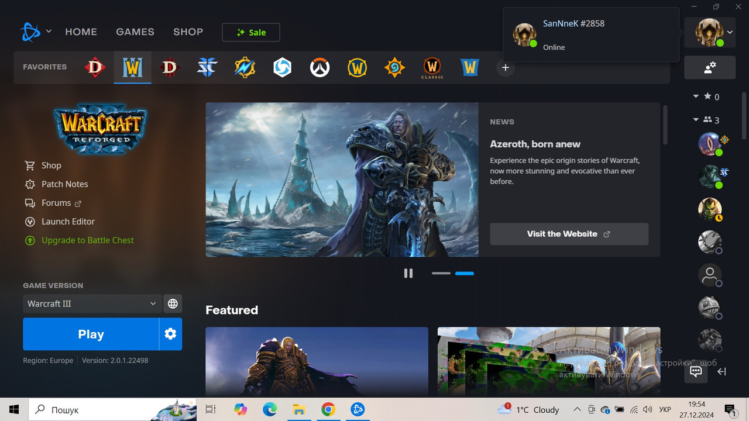Click the blue Play button

click(x=91, y=334)
